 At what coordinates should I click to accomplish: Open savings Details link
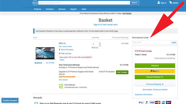tap(62, 60)
